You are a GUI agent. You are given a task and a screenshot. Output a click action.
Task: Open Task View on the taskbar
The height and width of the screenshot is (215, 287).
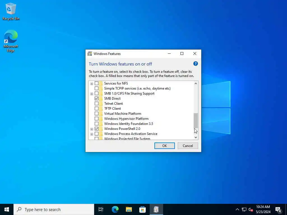click(101, 209)
